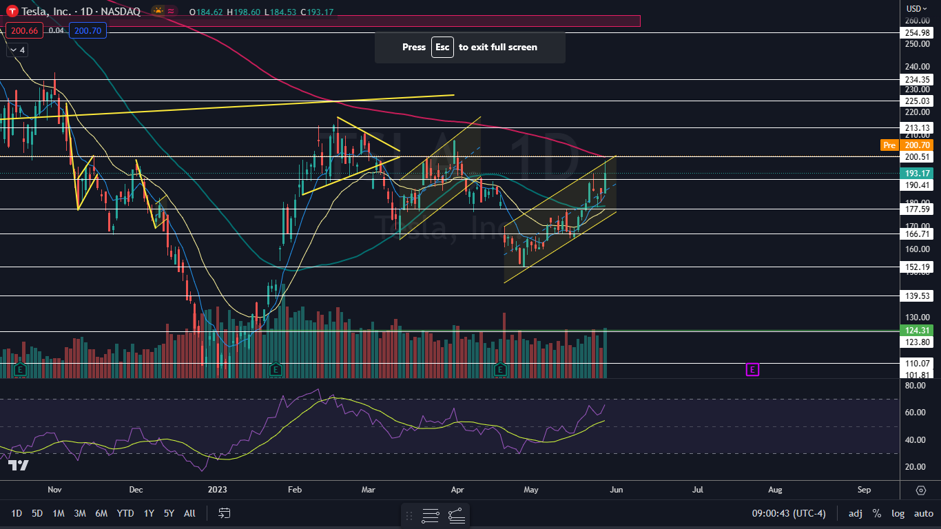The height and width of the screenshot is (529, 941).
Task: Click the earnings E marker near late April
Action: click(501, 370)
